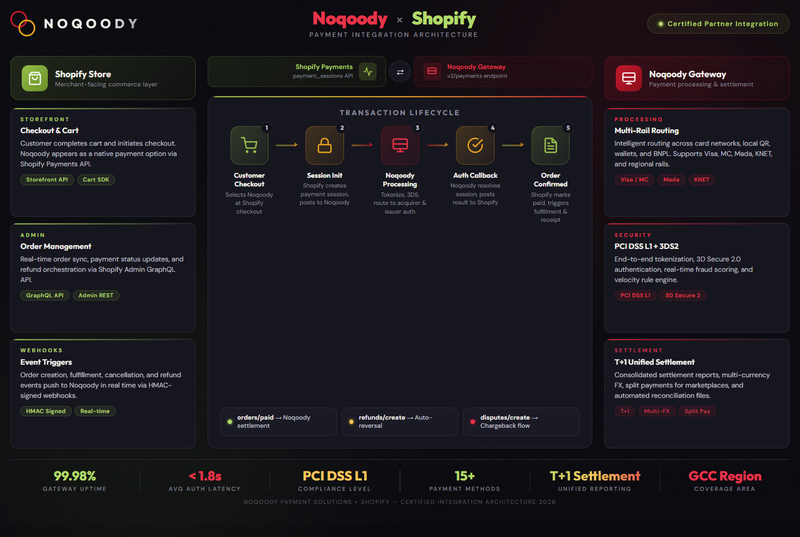Click the Cart SDK tag
Screen dimensions: 800x537
click(x=96, y=180)
